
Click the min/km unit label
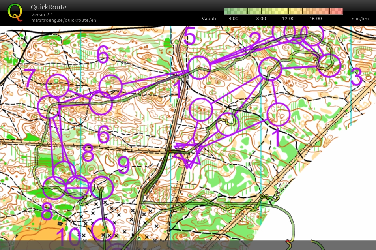click(x=360, y=19)
